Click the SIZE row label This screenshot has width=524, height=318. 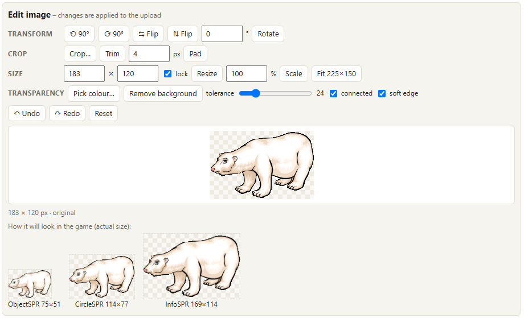pos(15,74)
